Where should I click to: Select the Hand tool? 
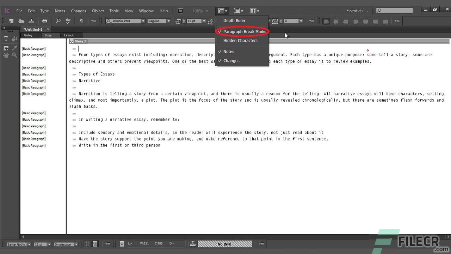tap(6, 55)
